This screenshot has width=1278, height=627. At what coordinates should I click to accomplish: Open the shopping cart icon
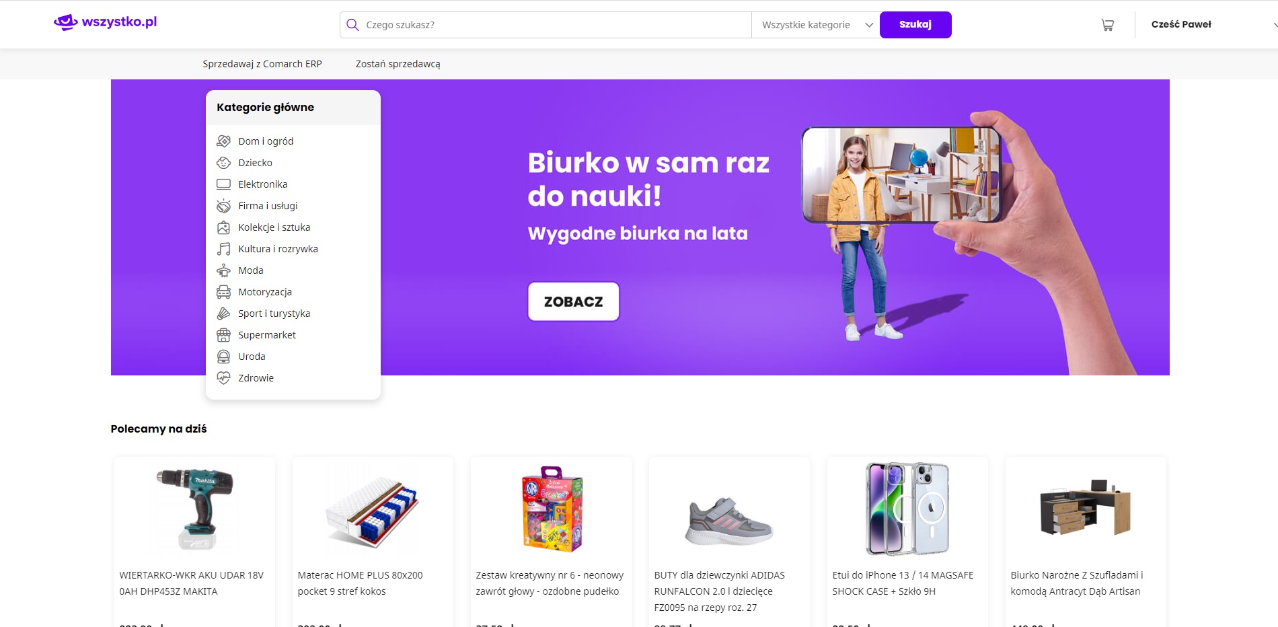pyautogui.click(x=1107, y=25)
